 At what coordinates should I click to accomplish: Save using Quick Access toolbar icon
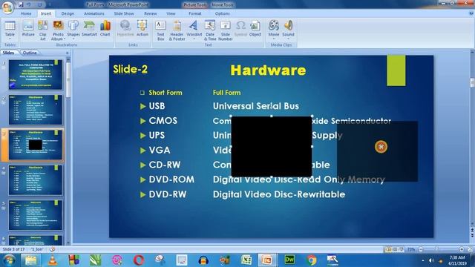[22, 4]
